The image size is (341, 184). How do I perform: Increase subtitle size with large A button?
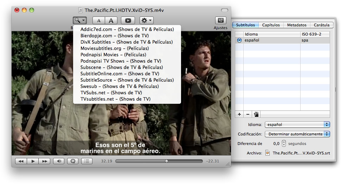coord(111,20)
